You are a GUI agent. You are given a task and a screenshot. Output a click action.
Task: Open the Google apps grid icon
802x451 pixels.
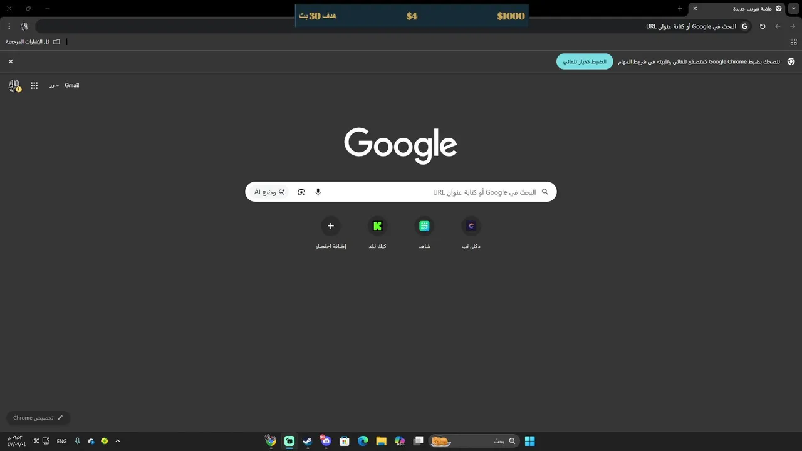tap(34, 86)
